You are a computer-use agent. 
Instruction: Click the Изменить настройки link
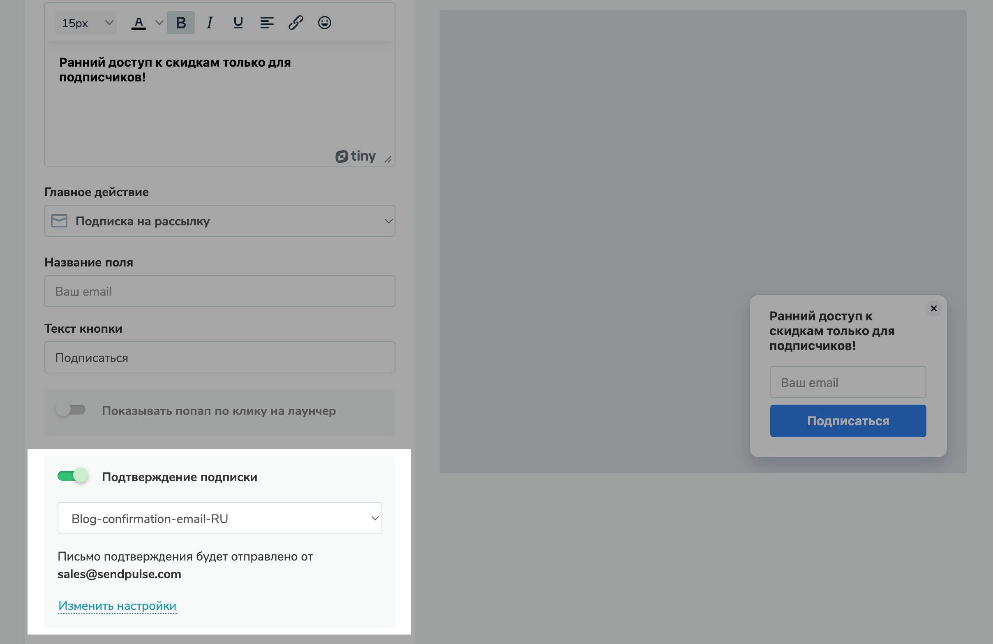click(x=117, y=606)
